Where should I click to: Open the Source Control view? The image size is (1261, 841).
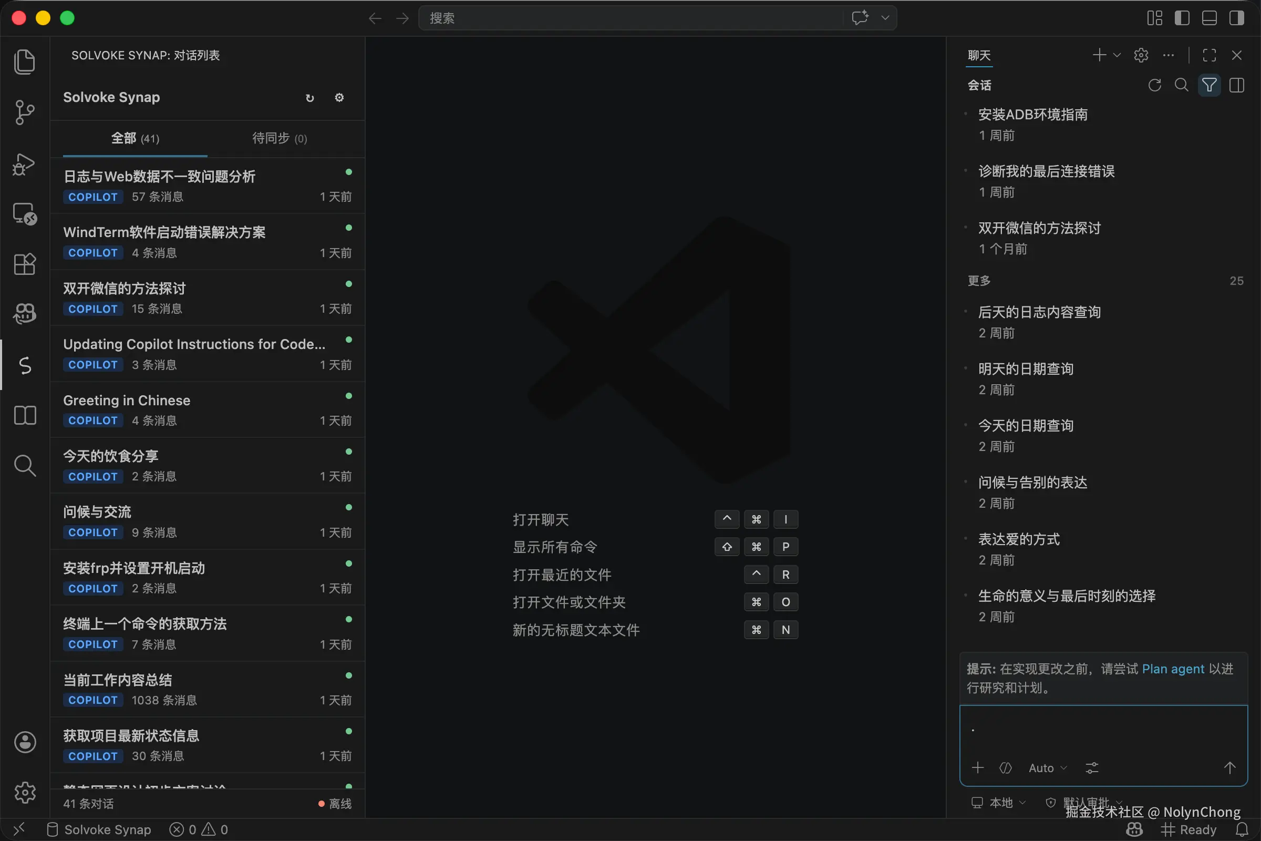tap(24, 112)
